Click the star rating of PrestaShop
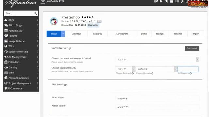 tap(88, 17)
